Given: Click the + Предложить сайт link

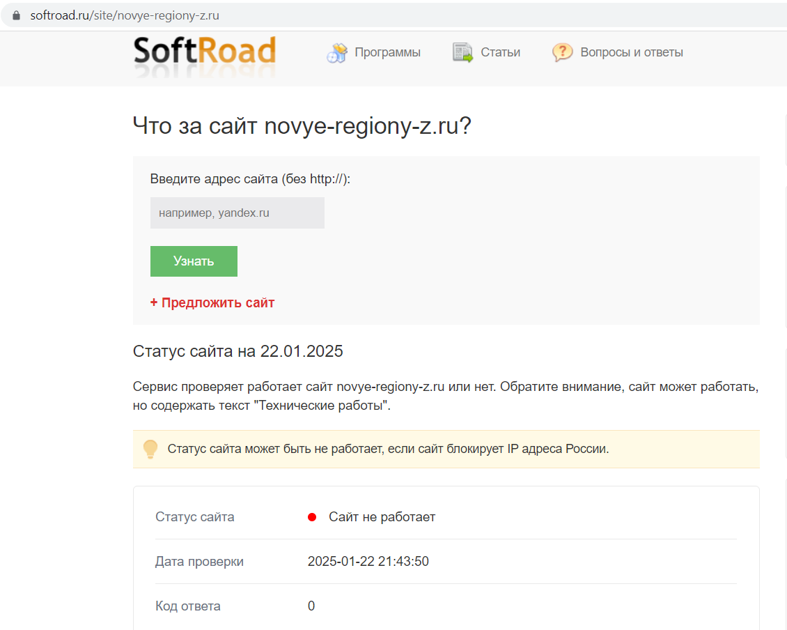Looking at the screenshot, I should pyautogui.click(x=212, y=303).
